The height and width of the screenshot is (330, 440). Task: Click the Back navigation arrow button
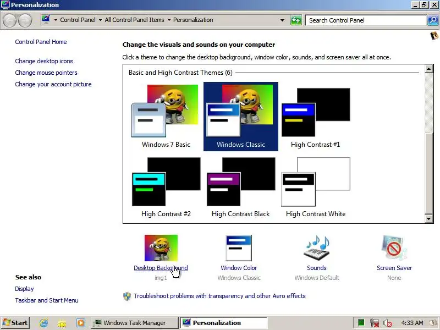click(x=9, y=20)
